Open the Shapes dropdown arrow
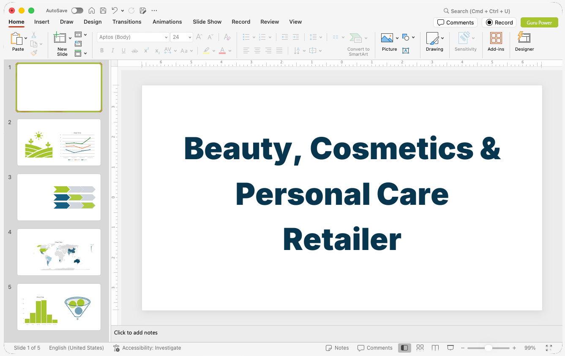Viewport: 565px width, 356px height. coord(413,37)
